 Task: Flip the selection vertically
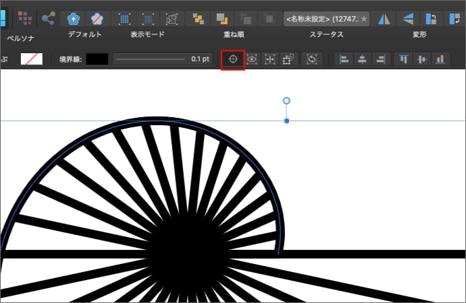[x=407, y=19]
